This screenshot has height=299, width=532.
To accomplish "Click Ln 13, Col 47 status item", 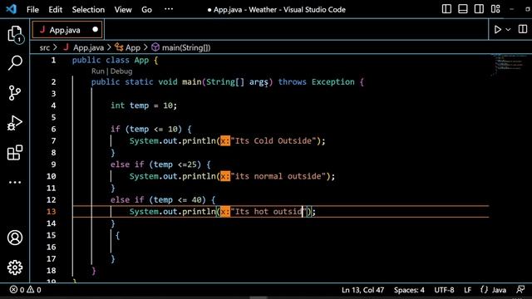I will point(362,290).
